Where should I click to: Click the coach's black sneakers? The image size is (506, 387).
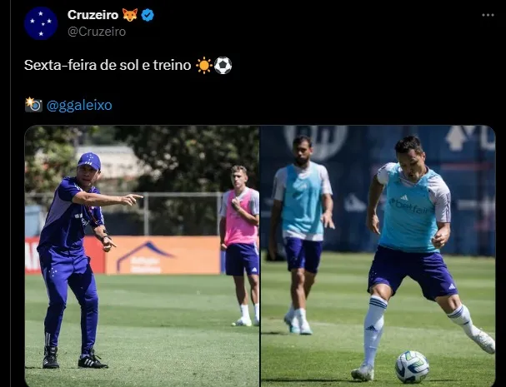click(75, 359)
